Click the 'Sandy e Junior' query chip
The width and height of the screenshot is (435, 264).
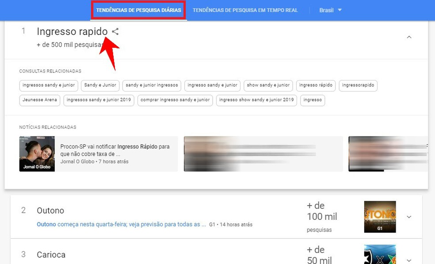(100, 85)
